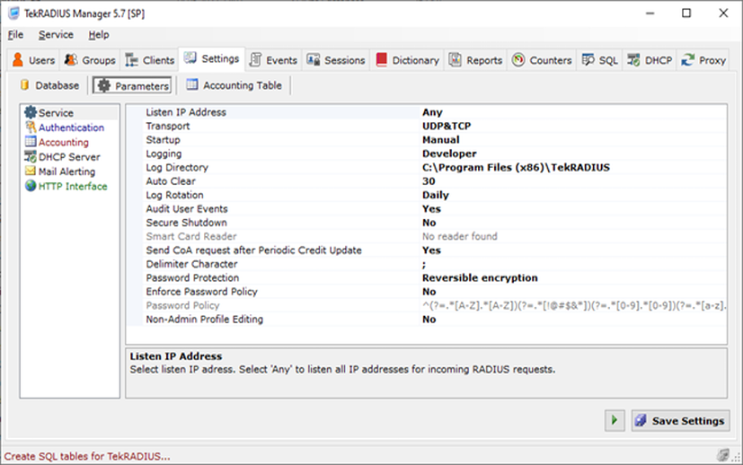This screenshot has height=465, width=743.
Task: Open the Accounting Table sub-tab
Action: tap(234, 85)
